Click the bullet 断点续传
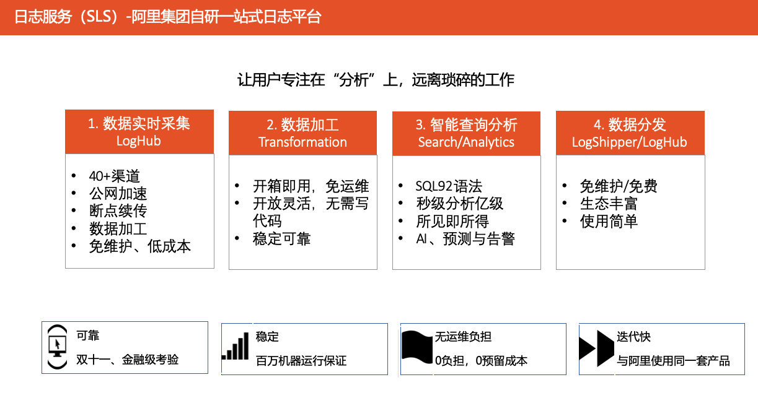This screenshot has height=411, width=758. coord(118,211)
